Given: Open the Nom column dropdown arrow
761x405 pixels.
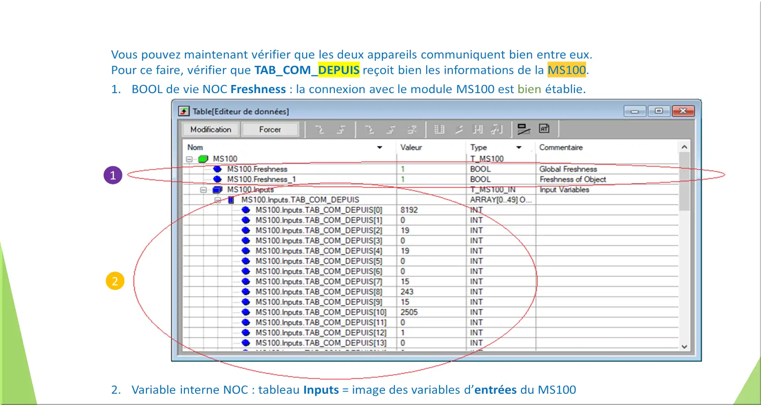Looking at the screenshot, I should click(x=380, y=147).
